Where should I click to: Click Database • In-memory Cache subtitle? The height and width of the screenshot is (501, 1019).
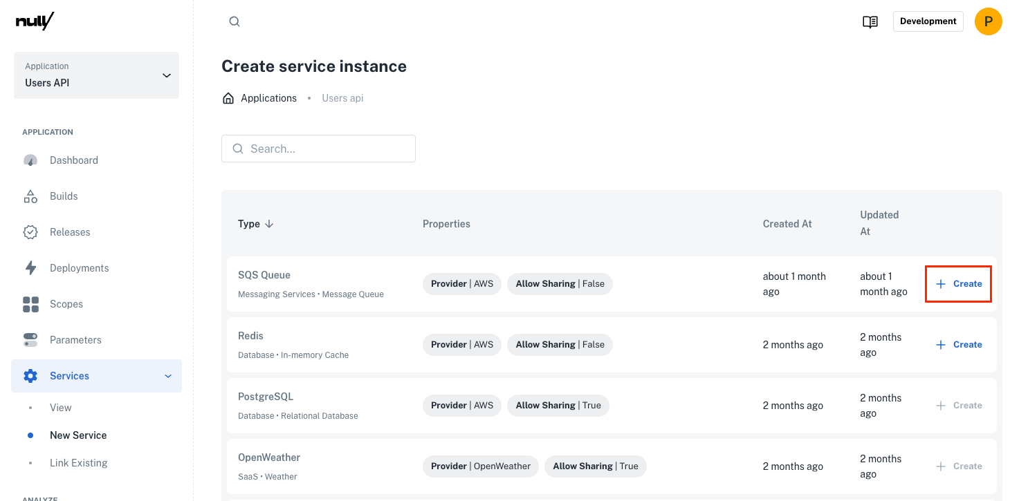click(293, 355)
